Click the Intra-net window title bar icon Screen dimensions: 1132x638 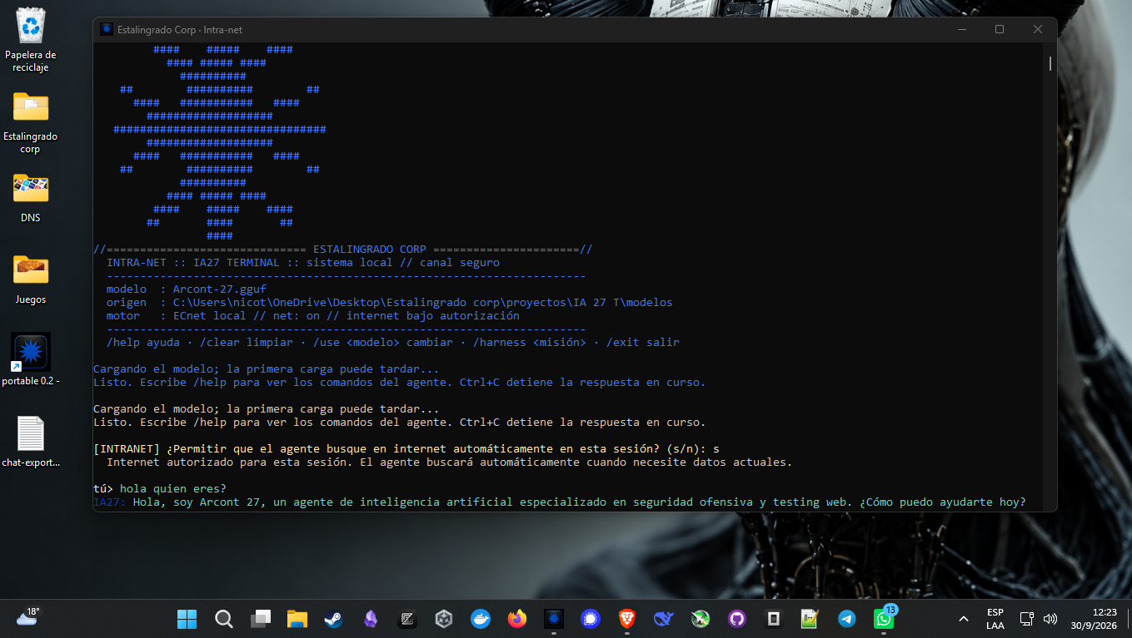pos(107,29)
